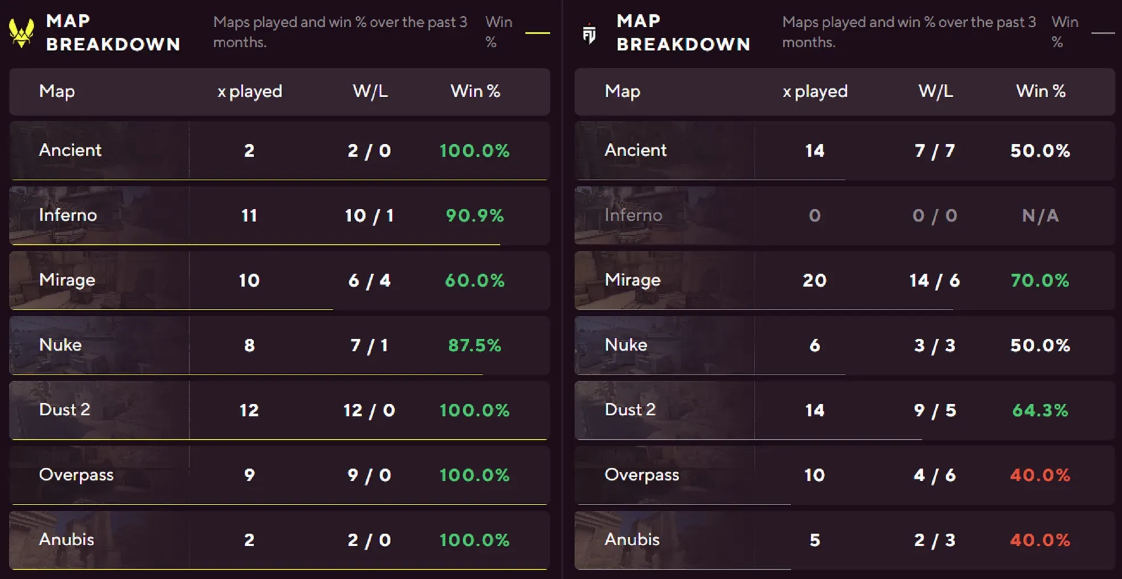Click the Map header above the 100% Ancient row
The height and width of the screenshot is (579, 1122).
(57, 91)
